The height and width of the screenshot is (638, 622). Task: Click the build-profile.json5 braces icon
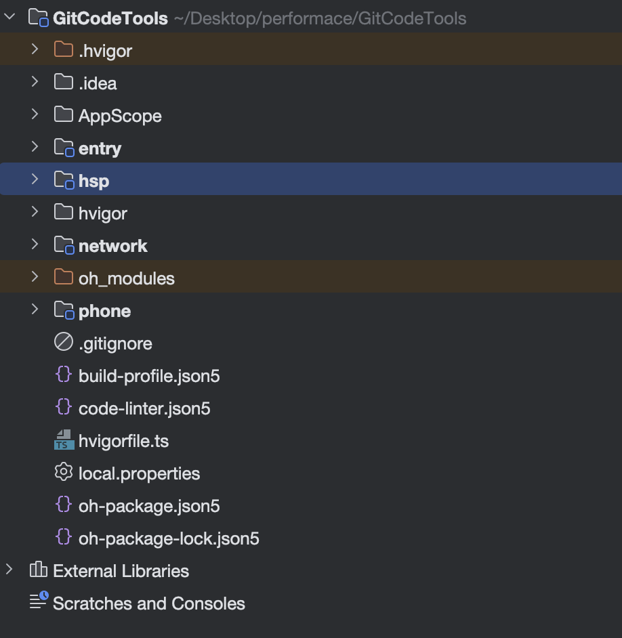click(x=64, y=376)
